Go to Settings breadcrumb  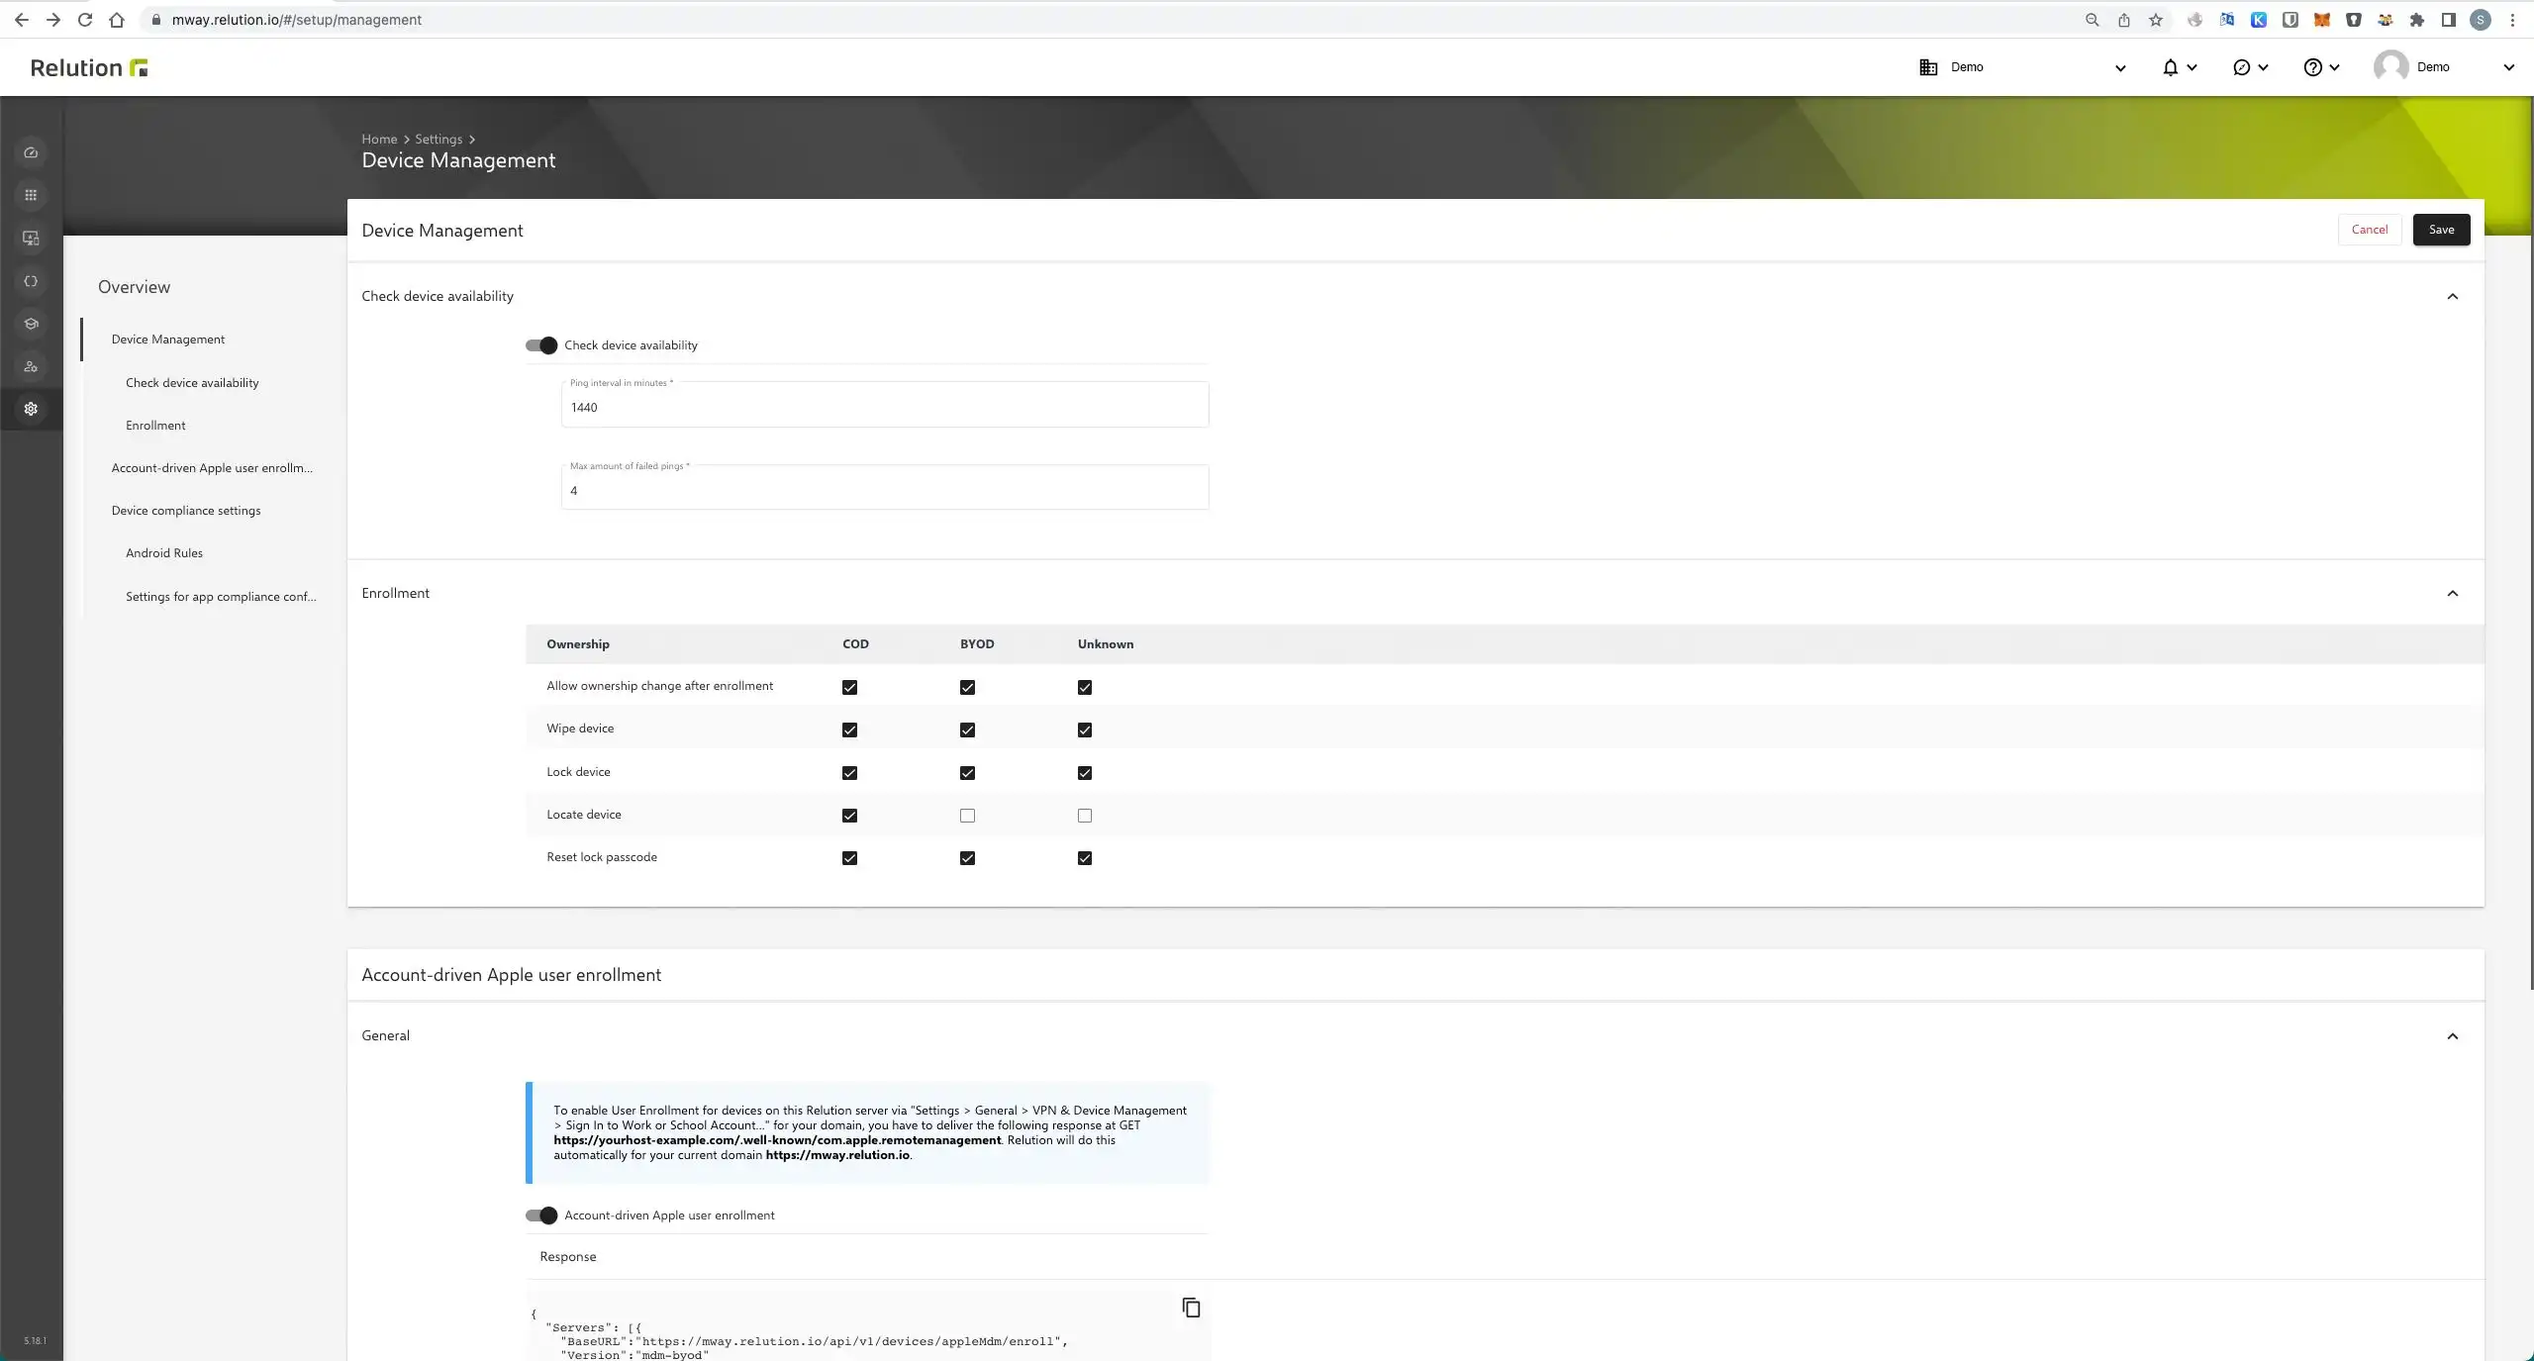[439, 140]
